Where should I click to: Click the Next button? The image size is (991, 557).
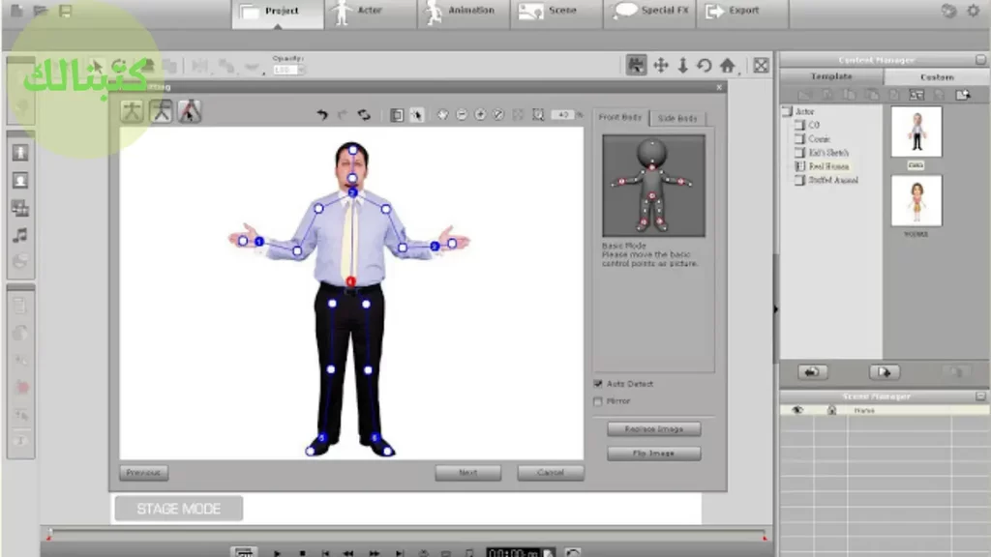point(467,473)
